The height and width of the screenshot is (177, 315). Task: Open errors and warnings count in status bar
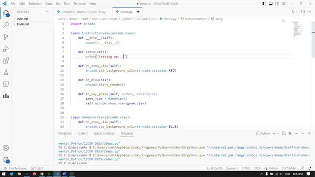[x=37, y=168]
